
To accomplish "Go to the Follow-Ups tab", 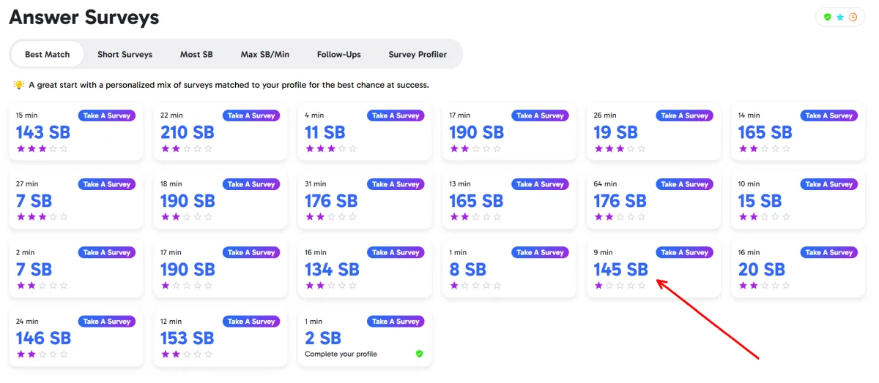I will [x=339, y=54].
